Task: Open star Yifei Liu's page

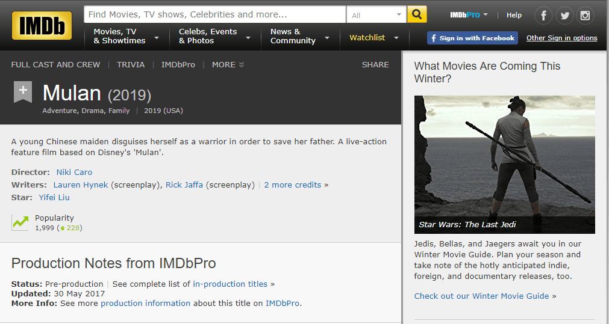Action: [x=54, y=197]
